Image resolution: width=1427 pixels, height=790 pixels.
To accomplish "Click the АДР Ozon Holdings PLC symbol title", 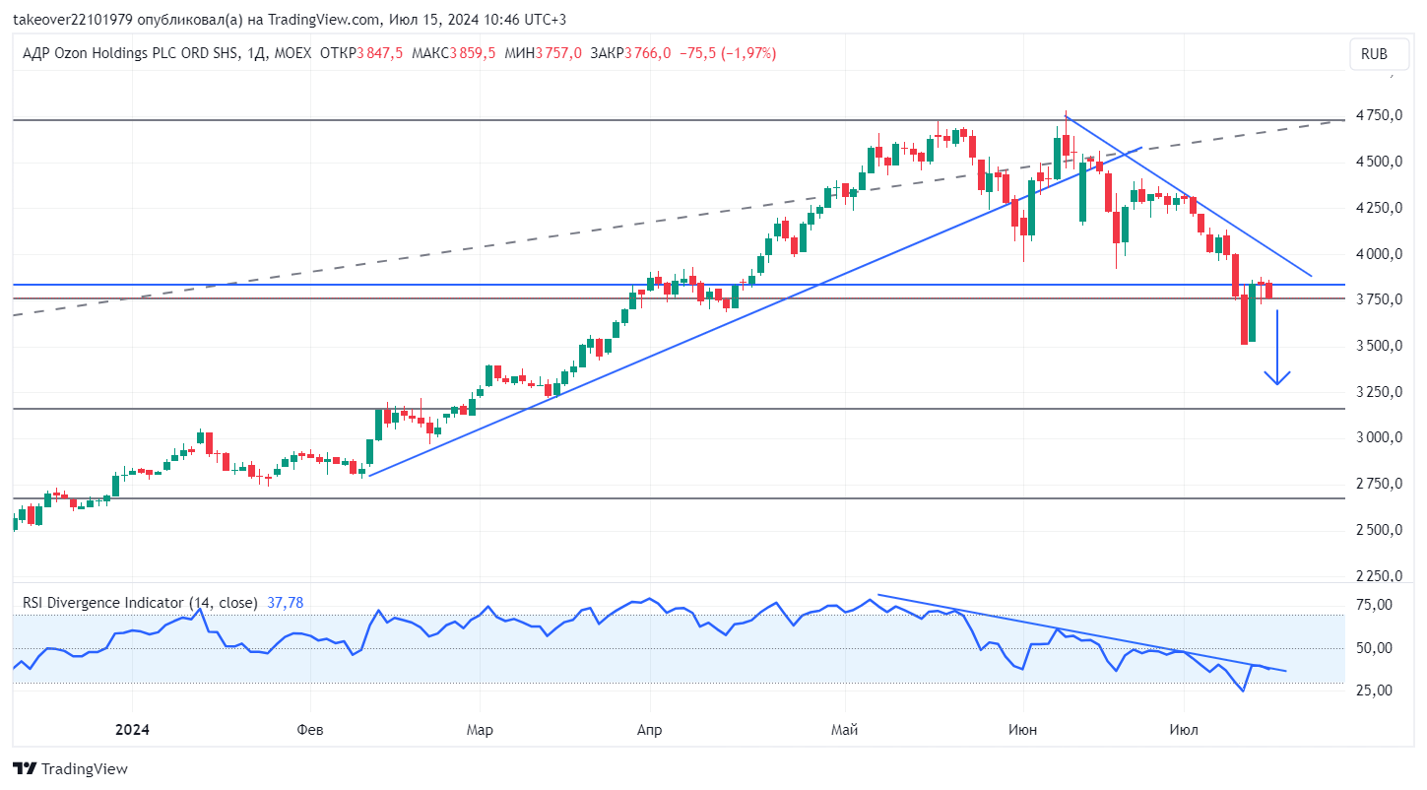I will (129, 53).
